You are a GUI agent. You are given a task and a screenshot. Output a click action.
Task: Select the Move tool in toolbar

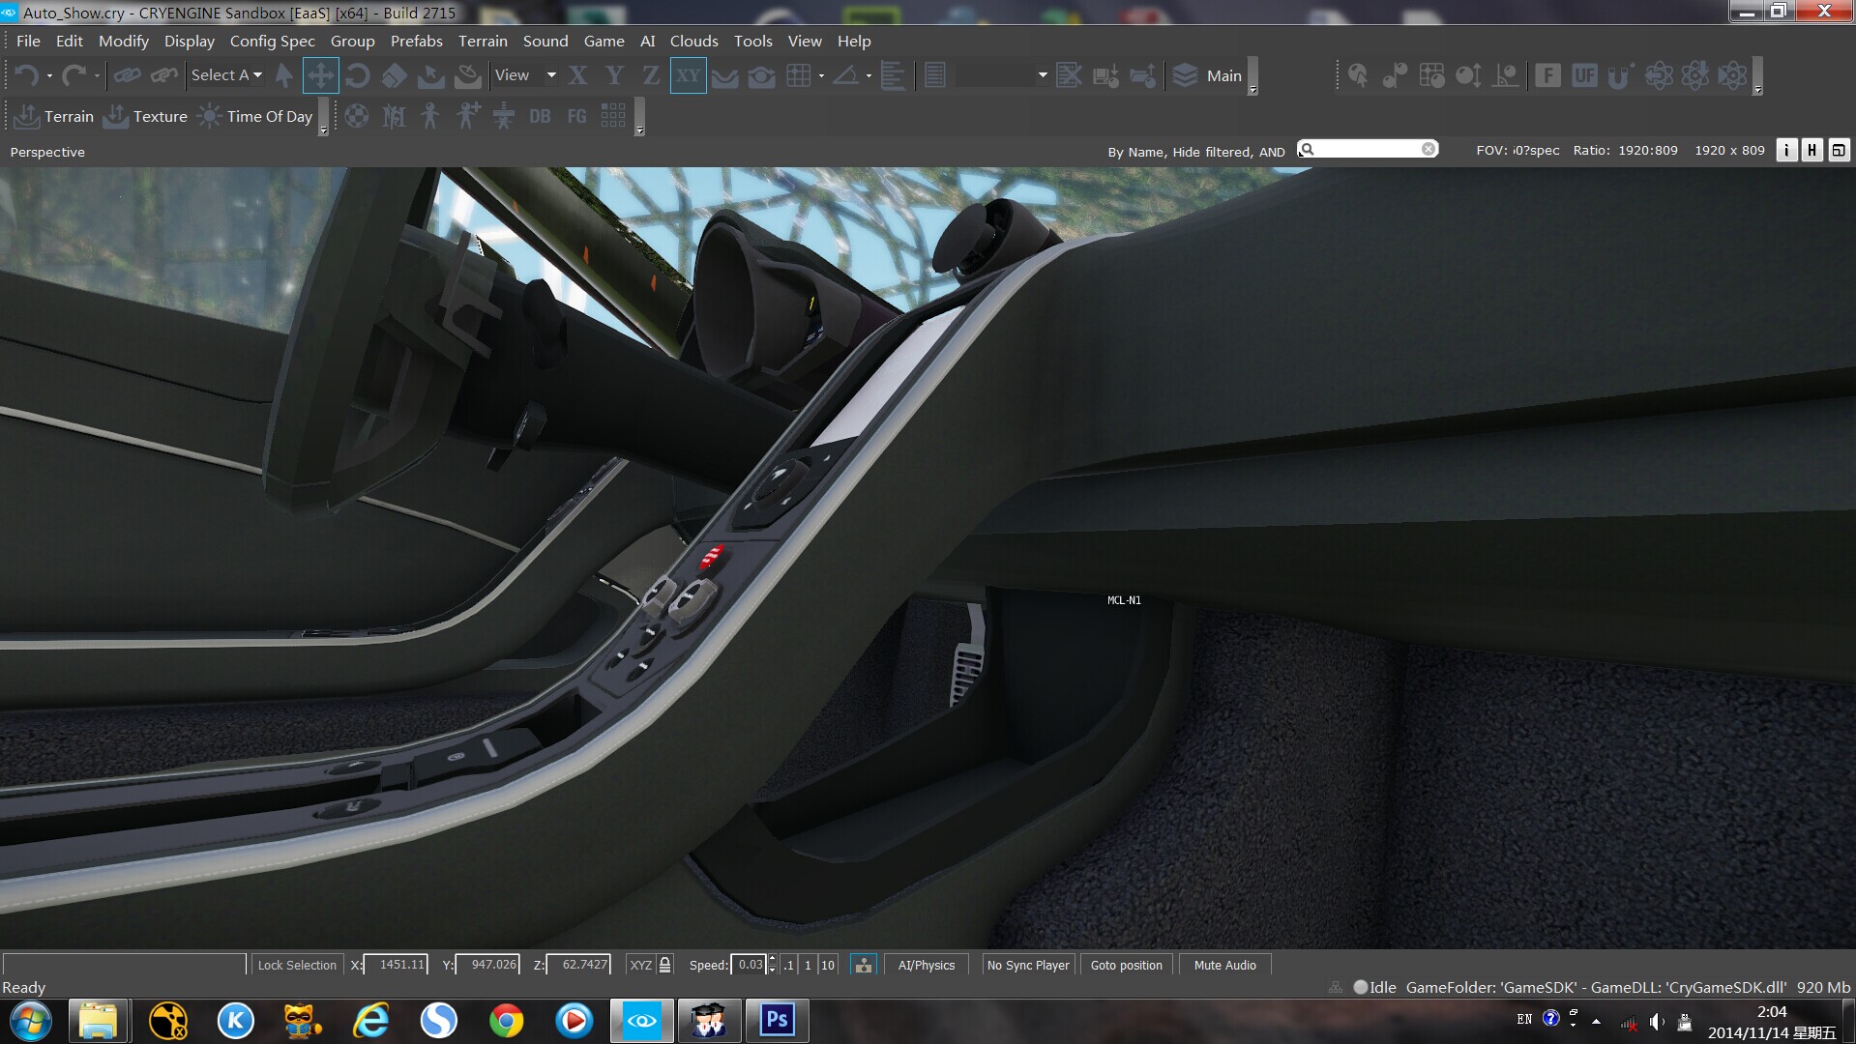[320, 75]
